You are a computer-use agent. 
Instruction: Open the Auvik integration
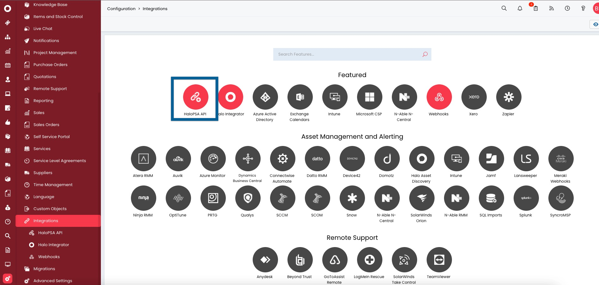click(178, 159)
